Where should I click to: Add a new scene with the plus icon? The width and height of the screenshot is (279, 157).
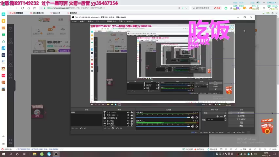point(73,128)
